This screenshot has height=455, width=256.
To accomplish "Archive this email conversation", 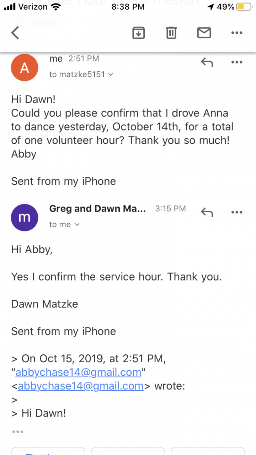I will click(x=138, y=33).
